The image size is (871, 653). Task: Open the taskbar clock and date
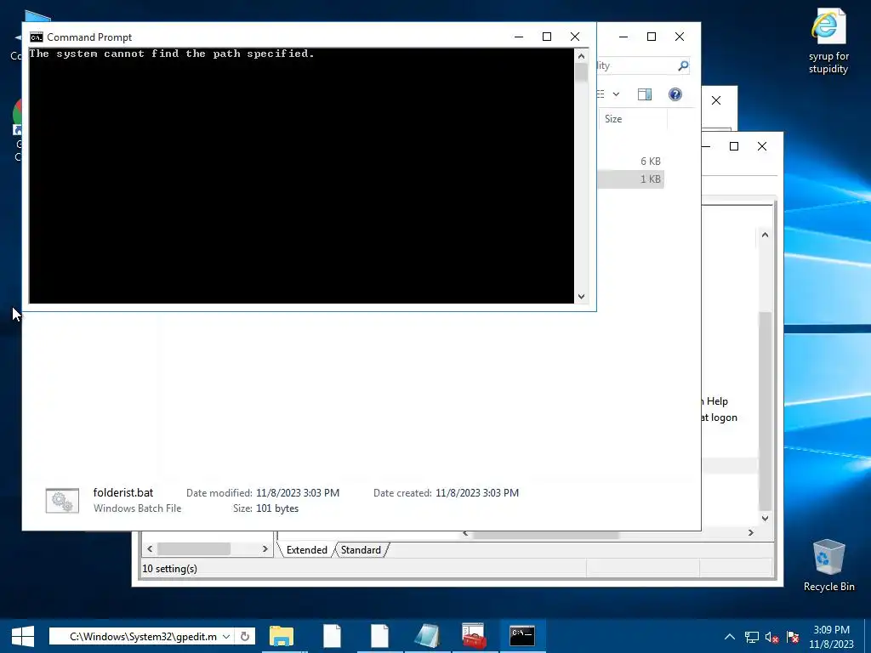[832, 637]
